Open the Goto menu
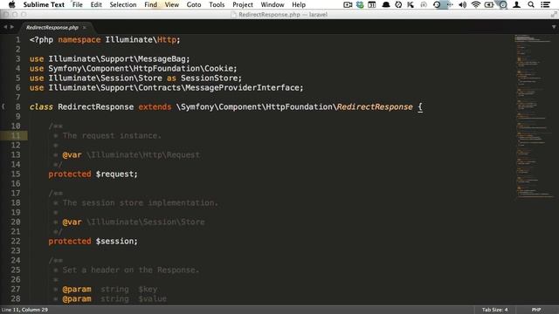 pyautogui.click(x=194, y=4)
